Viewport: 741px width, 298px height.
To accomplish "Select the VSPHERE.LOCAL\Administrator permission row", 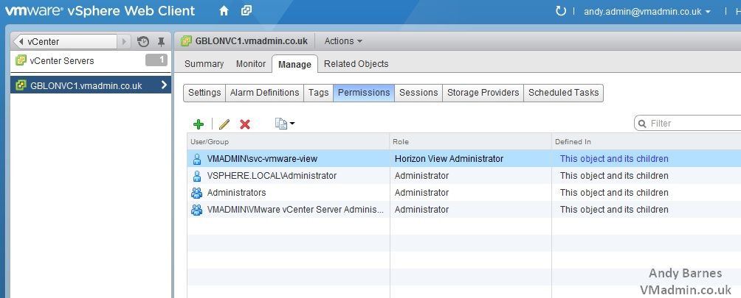I will [x=464, y=176].
